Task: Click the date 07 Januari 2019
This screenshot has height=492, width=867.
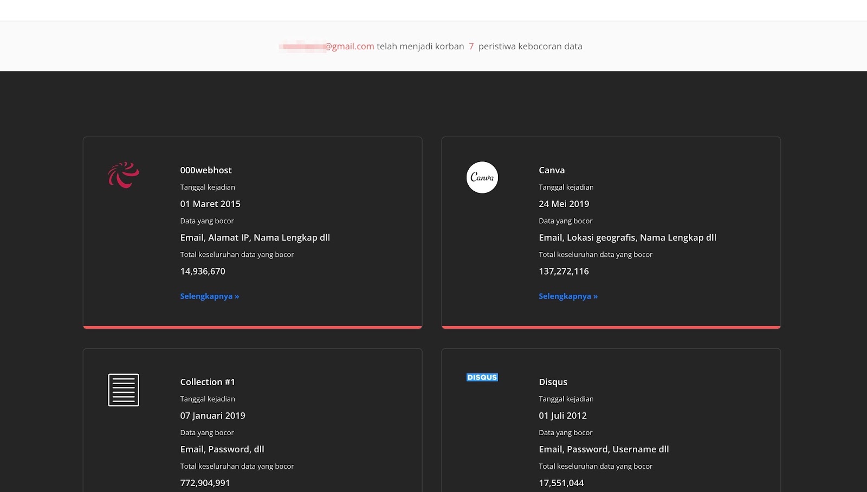Action: [213, 416]
